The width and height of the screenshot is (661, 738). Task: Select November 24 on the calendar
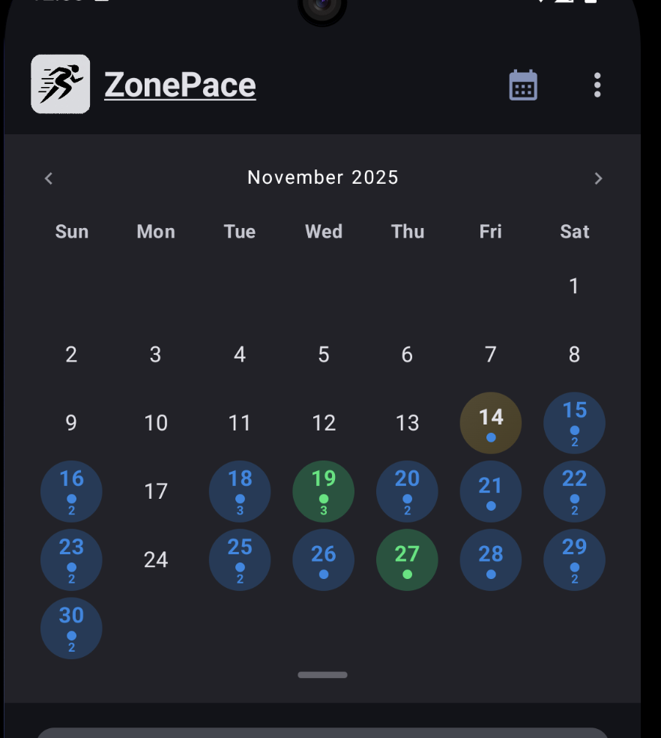(x=156, y=559)
